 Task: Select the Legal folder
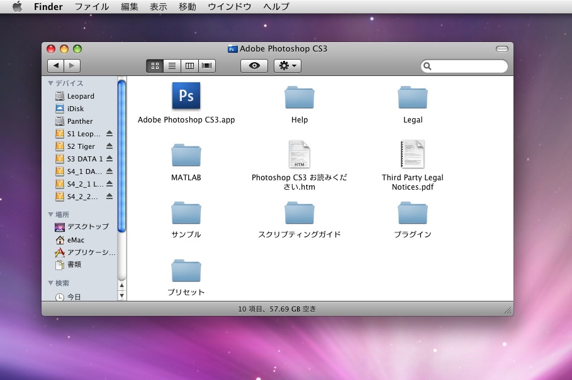[x=413, y=97]
